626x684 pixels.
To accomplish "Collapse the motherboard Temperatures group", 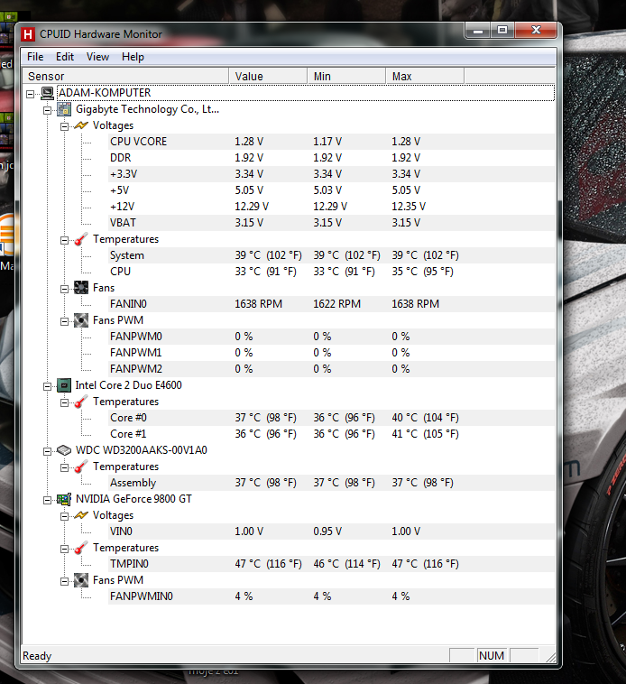I will (x=64, y=240).
